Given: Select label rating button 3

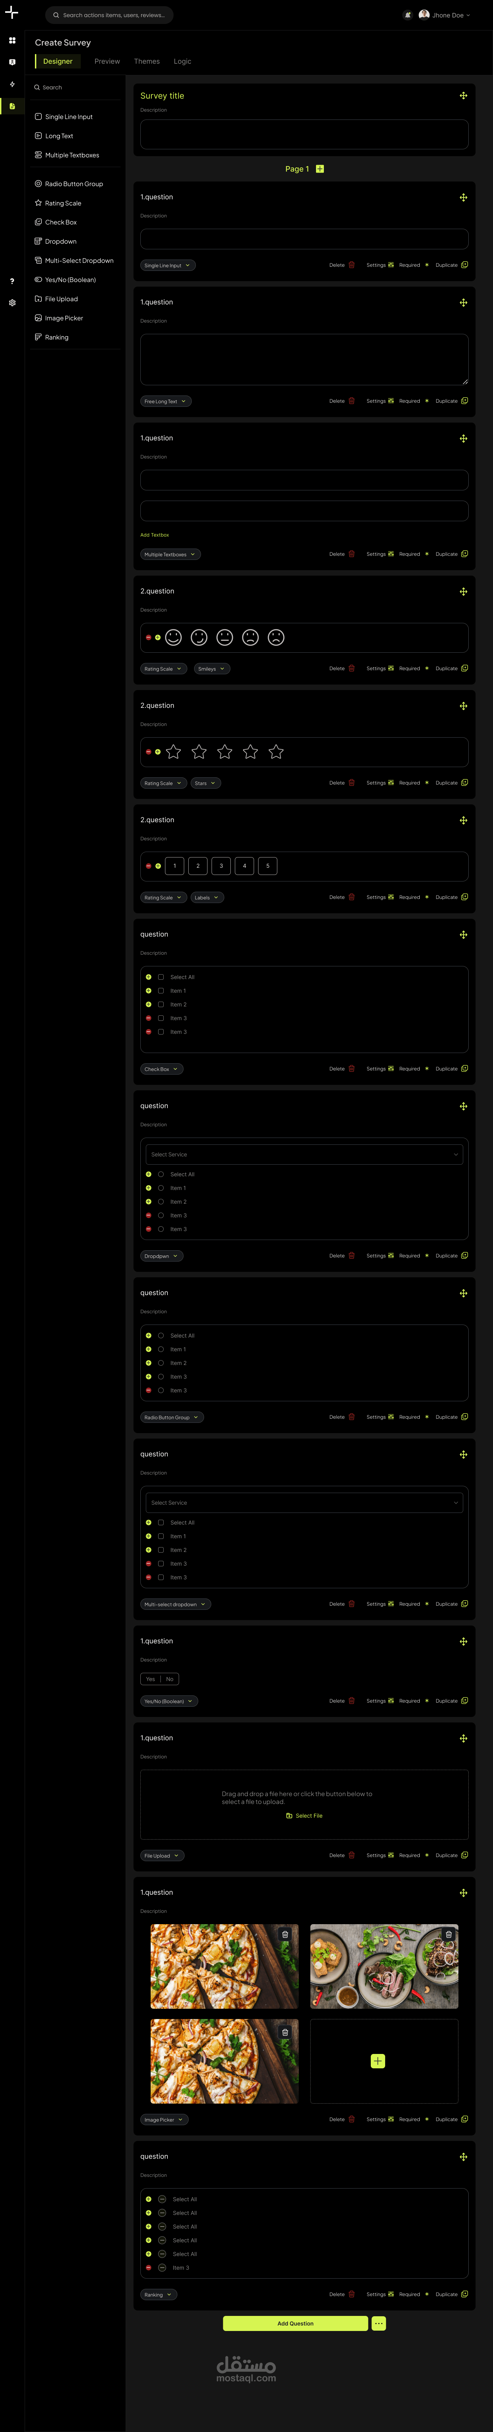Looking at the screenshot, I should (221, 866).
